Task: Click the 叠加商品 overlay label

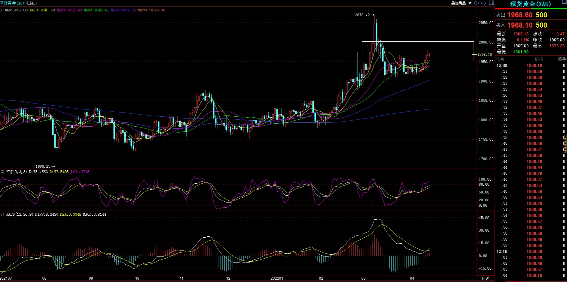Action: tap(458, 3)
